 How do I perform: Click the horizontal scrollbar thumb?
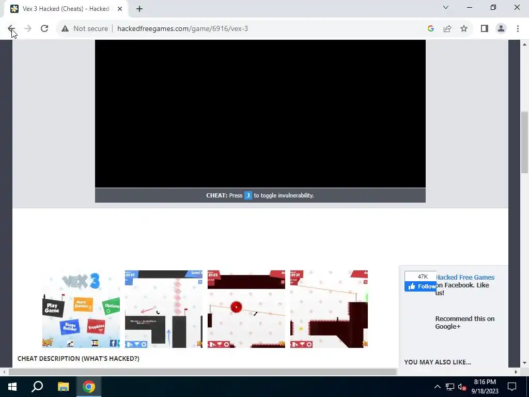pos(203,372)
